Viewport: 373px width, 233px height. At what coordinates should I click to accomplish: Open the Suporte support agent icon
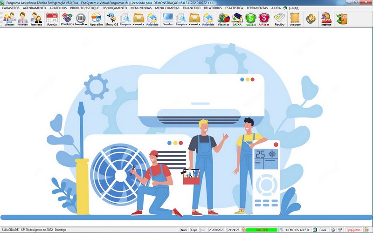(326, 19)
